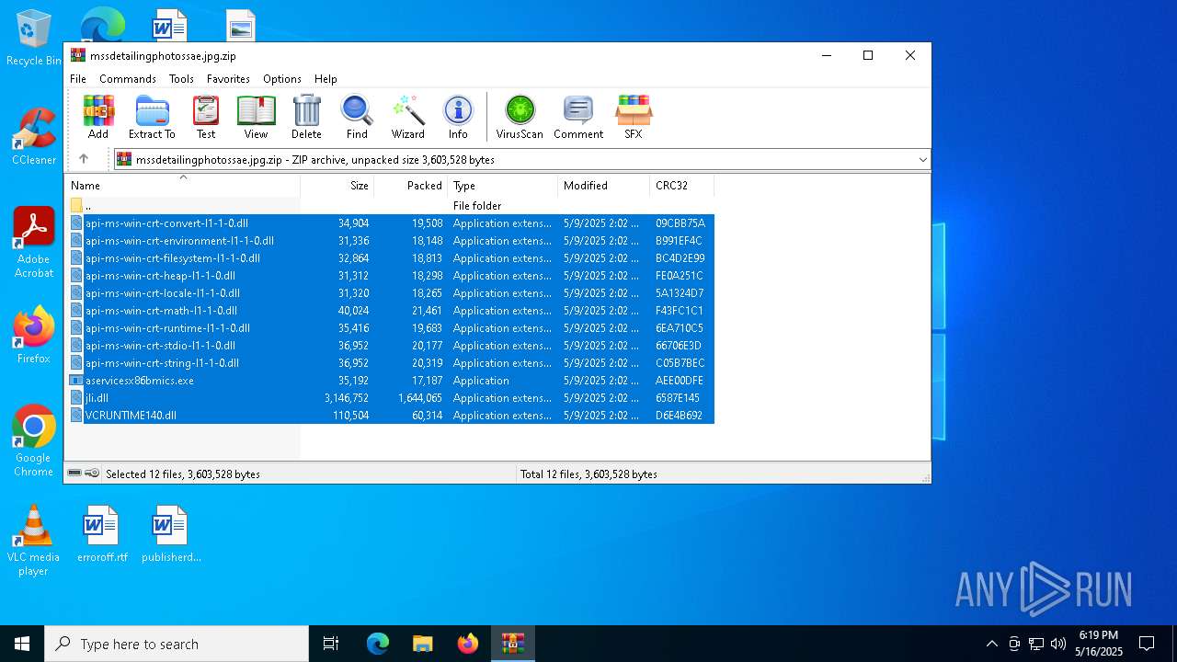Screen dimensions: 1177x662
Task: Open the Options menu
Action: coord(282,79)
